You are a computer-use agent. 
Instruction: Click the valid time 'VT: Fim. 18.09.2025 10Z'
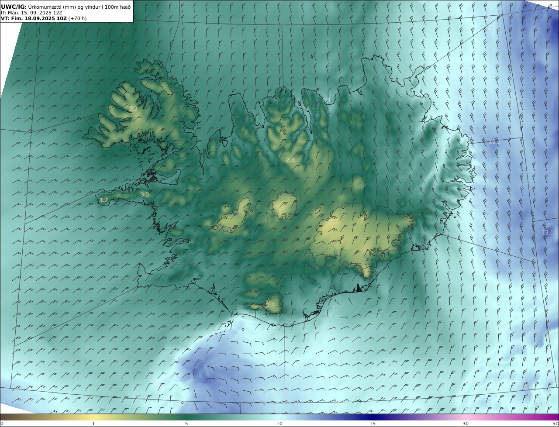tap(34, 18)
